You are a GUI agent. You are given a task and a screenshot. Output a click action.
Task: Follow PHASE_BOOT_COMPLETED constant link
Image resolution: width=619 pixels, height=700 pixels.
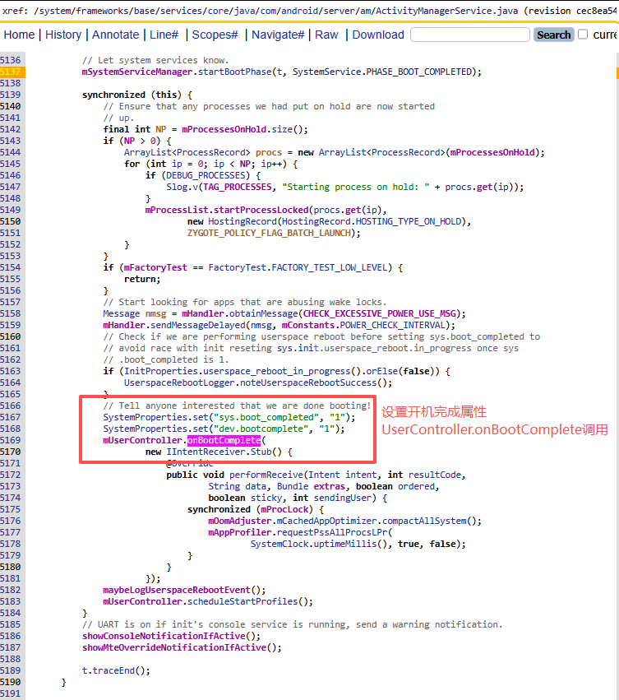pyautogui.click(x=419, y=72)
